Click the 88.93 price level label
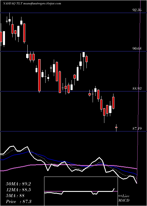Image resolution: width=147 pixels, height=206 pixels. [137, 88]
